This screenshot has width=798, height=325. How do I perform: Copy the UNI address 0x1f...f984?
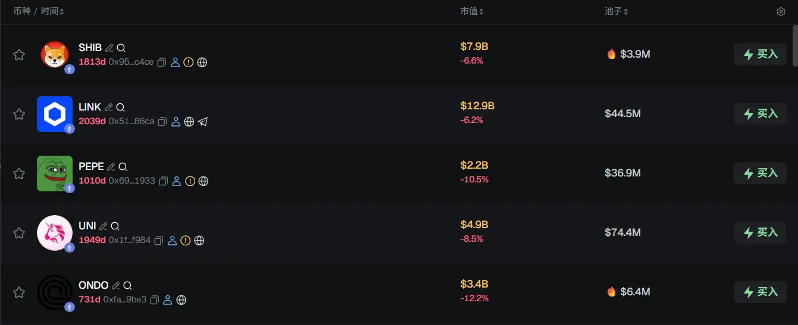pos(158,241)
